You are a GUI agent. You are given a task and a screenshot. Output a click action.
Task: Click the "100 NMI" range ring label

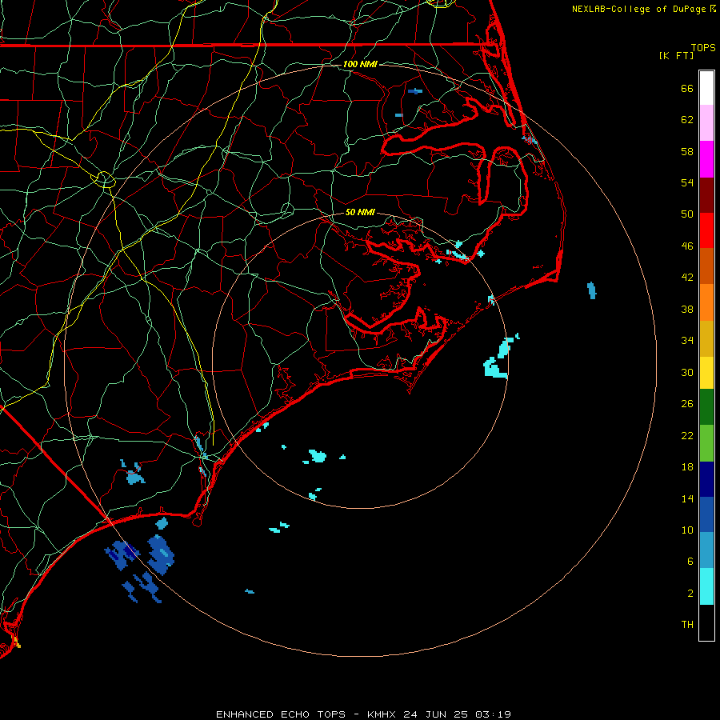click(361, 64)
